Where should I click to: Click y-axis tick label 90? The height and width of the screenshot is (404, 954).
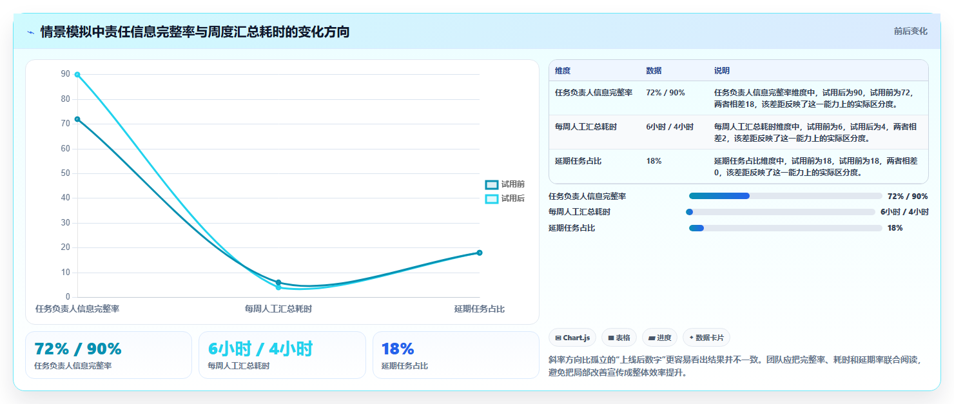tap(66, 74)
